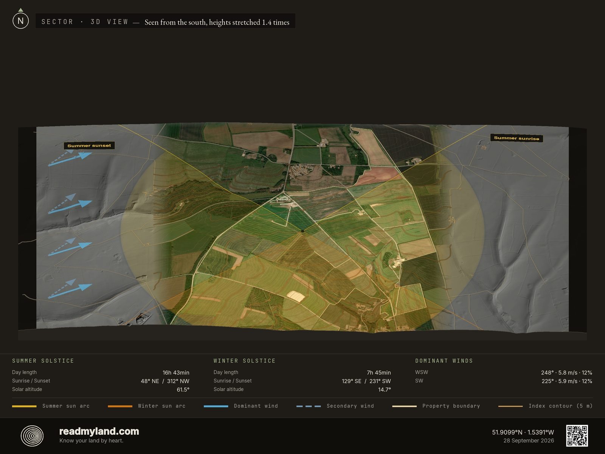The image size is (605, 454).
Task: Click the '14.7°' solar altitude value
Action: (385, 390)
